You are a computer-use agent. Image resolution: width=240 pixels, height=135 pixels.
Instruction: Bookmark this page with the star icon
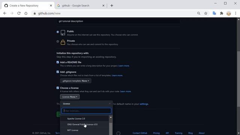(206, 13)
